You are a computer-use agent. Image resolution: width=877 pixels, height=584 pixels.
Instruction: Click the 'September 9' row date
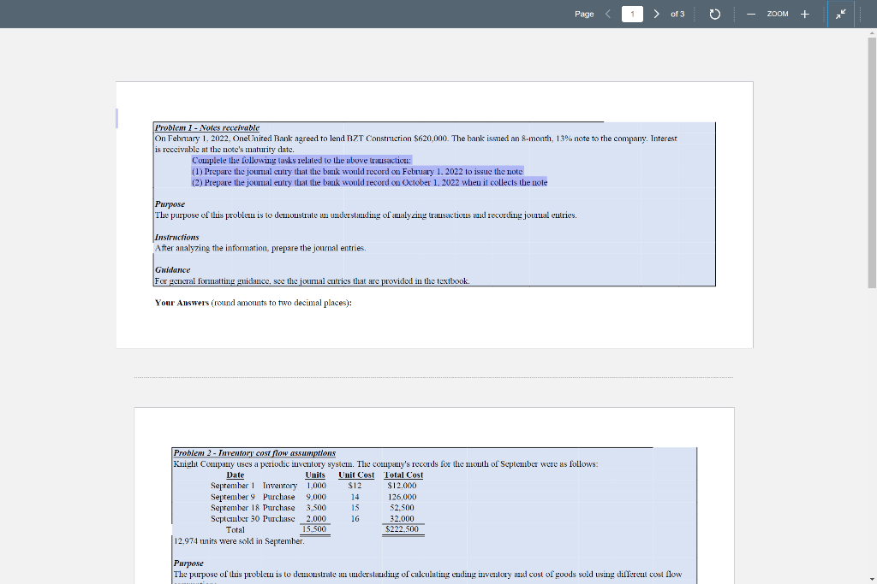pos(233,497)
